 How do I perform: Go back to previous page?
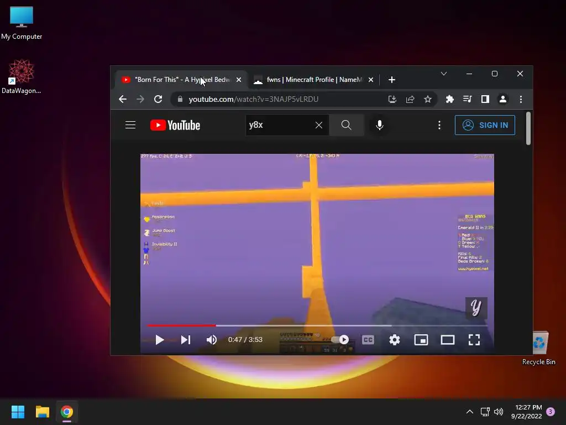(123, 99)
